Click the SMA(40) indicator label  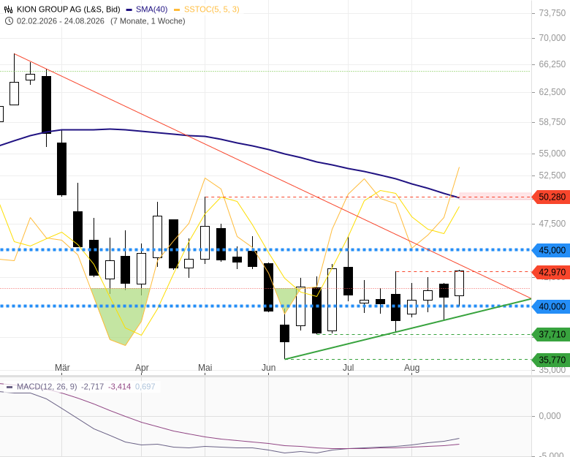(151, 10)
